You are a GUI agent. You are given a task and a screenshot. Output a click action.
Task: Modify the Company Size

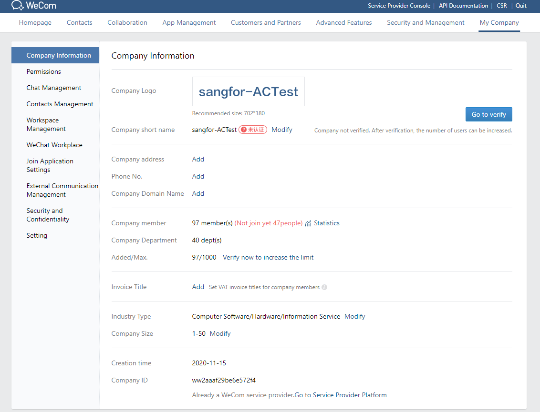(220, 333)
